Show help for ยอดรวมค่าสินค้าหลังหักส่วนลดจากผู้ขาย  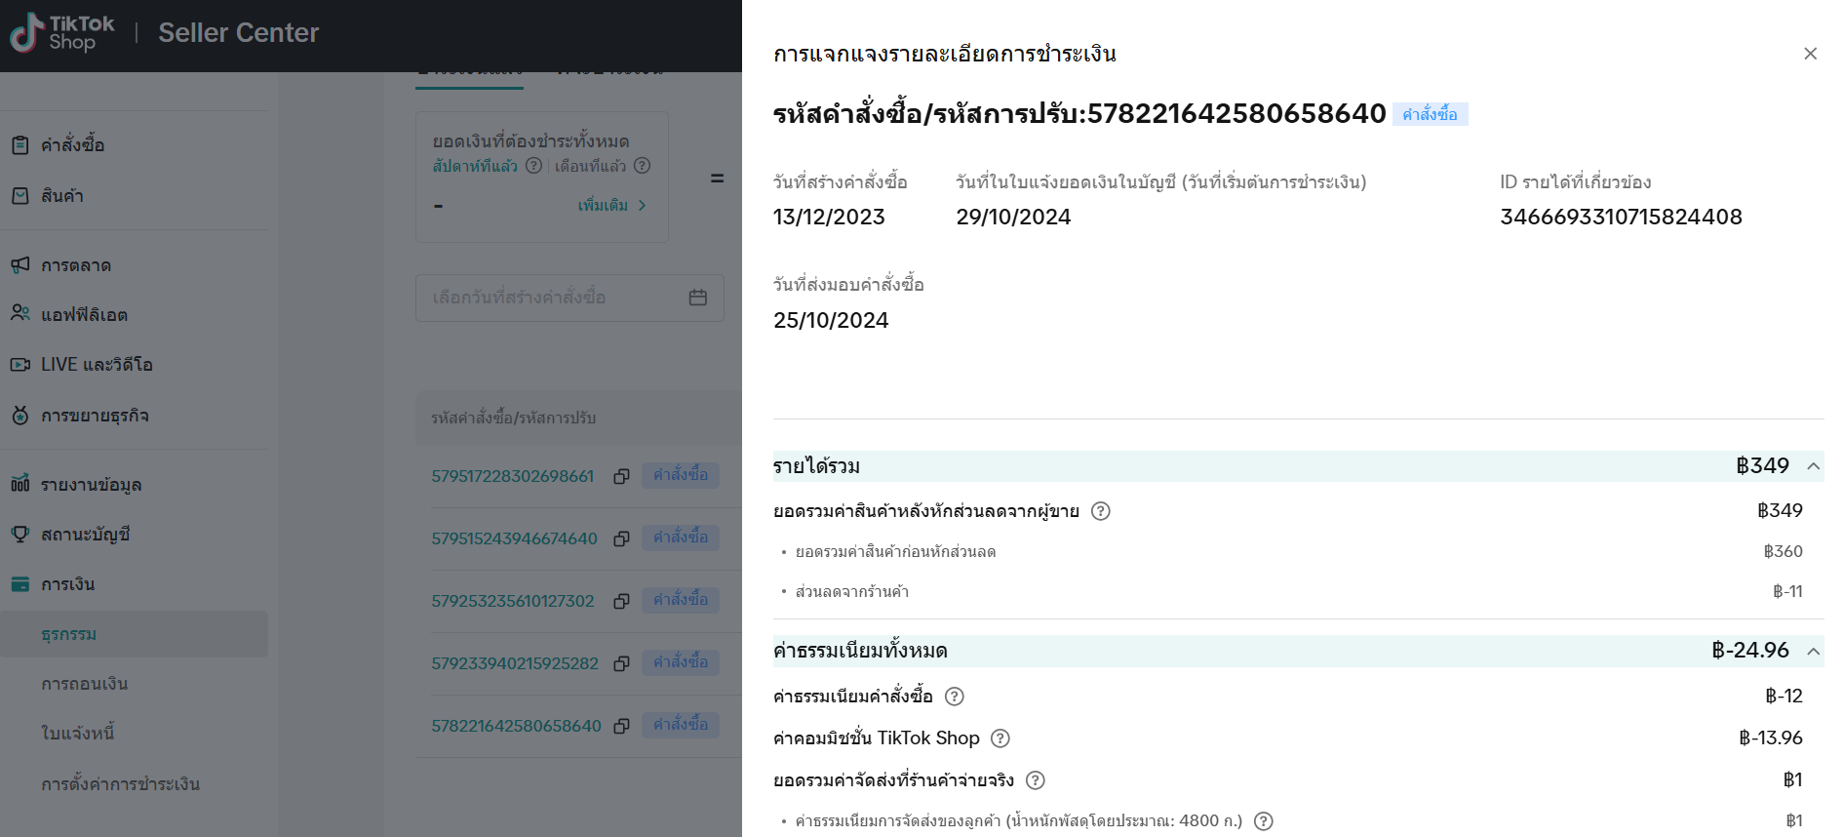[1100, 511]
